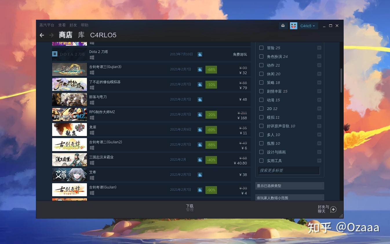This screenshot has width=390, height=244.
Task: Check the 动漫 tag checkbox
Action: tap(261, 100)
